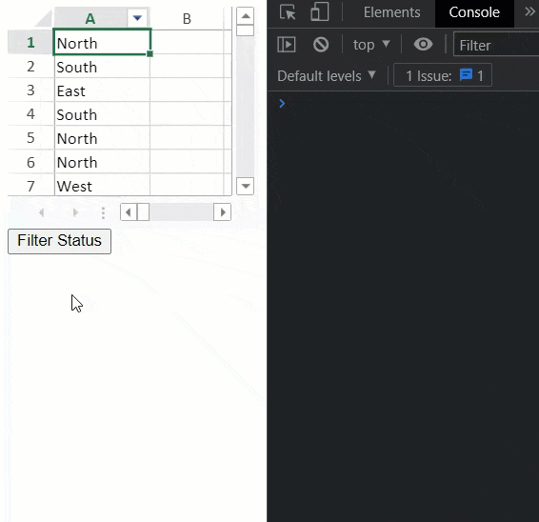Open the Default levels dropdown

[x=327, y=75]
